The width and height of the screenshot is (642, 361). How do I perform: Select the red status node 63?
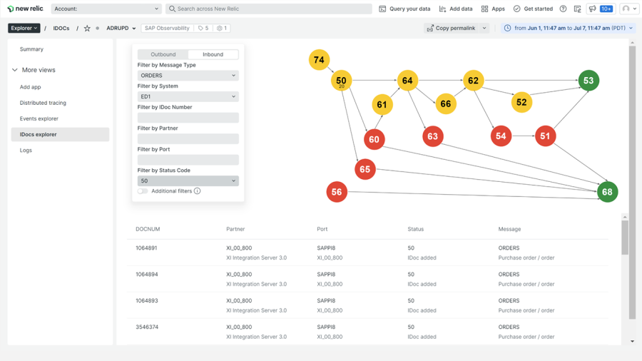433,136
